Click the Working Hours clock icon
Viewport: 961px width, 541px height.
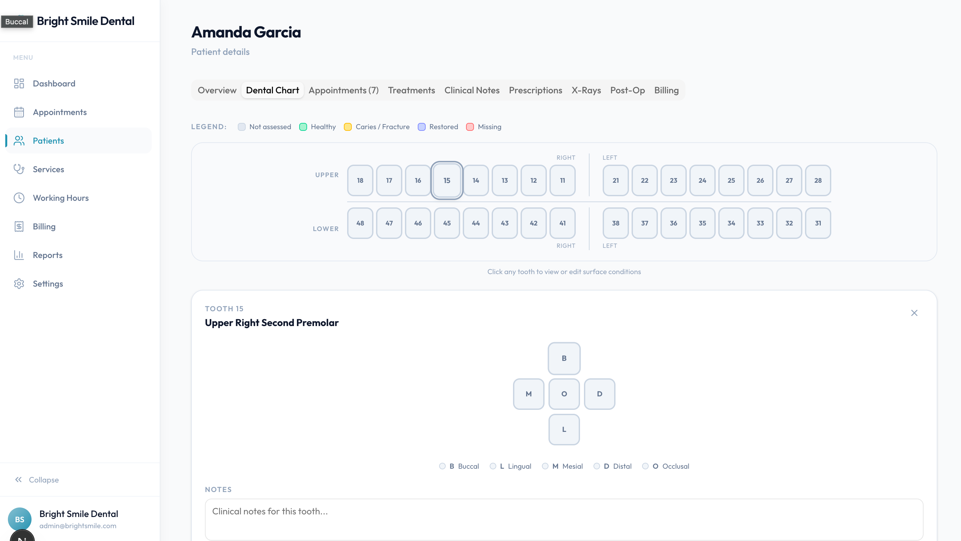[x=19, y=198]
